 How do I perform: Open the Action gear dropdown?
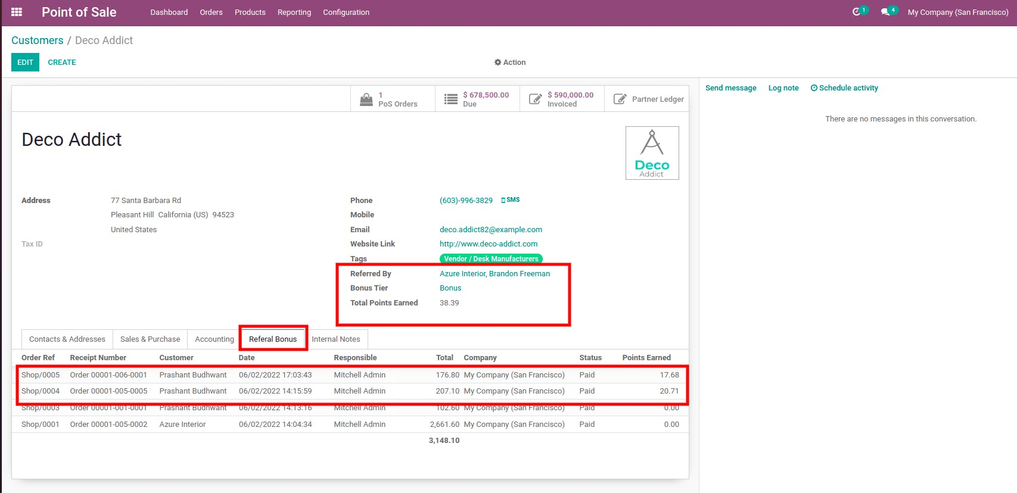click(510, 63)
